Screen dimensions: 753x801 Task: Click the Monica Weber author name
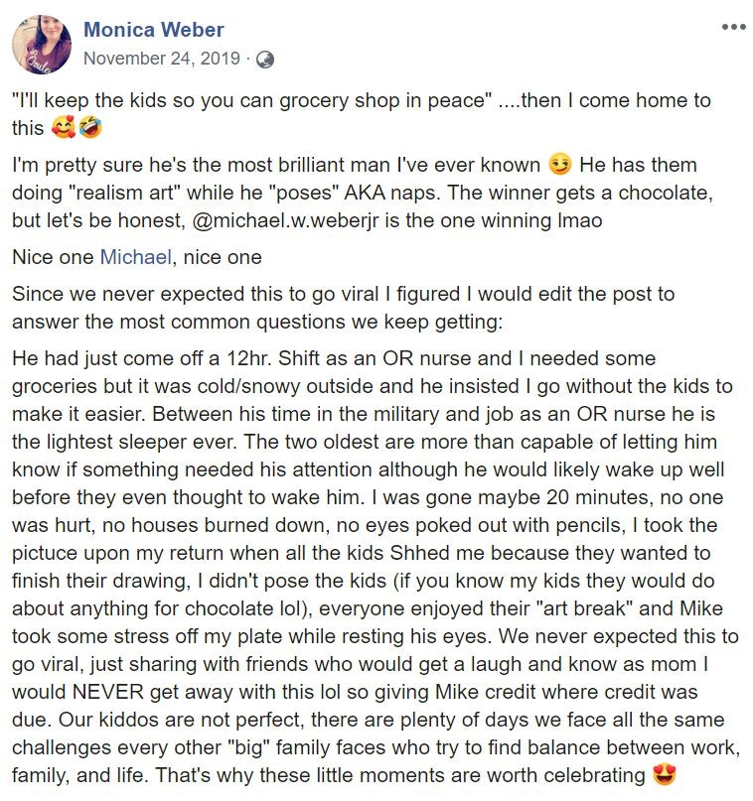[154, 30]
